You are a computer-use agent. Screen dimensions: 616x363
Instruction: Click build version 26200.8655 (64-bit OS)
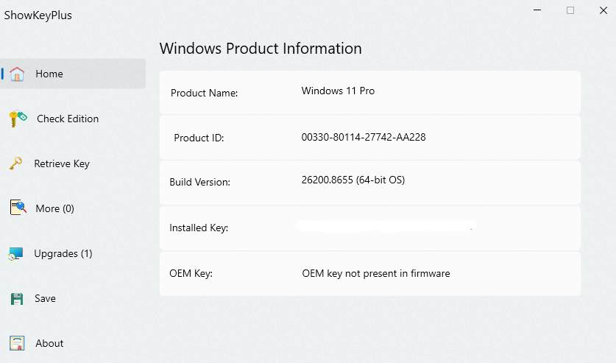tap(353, 180)
